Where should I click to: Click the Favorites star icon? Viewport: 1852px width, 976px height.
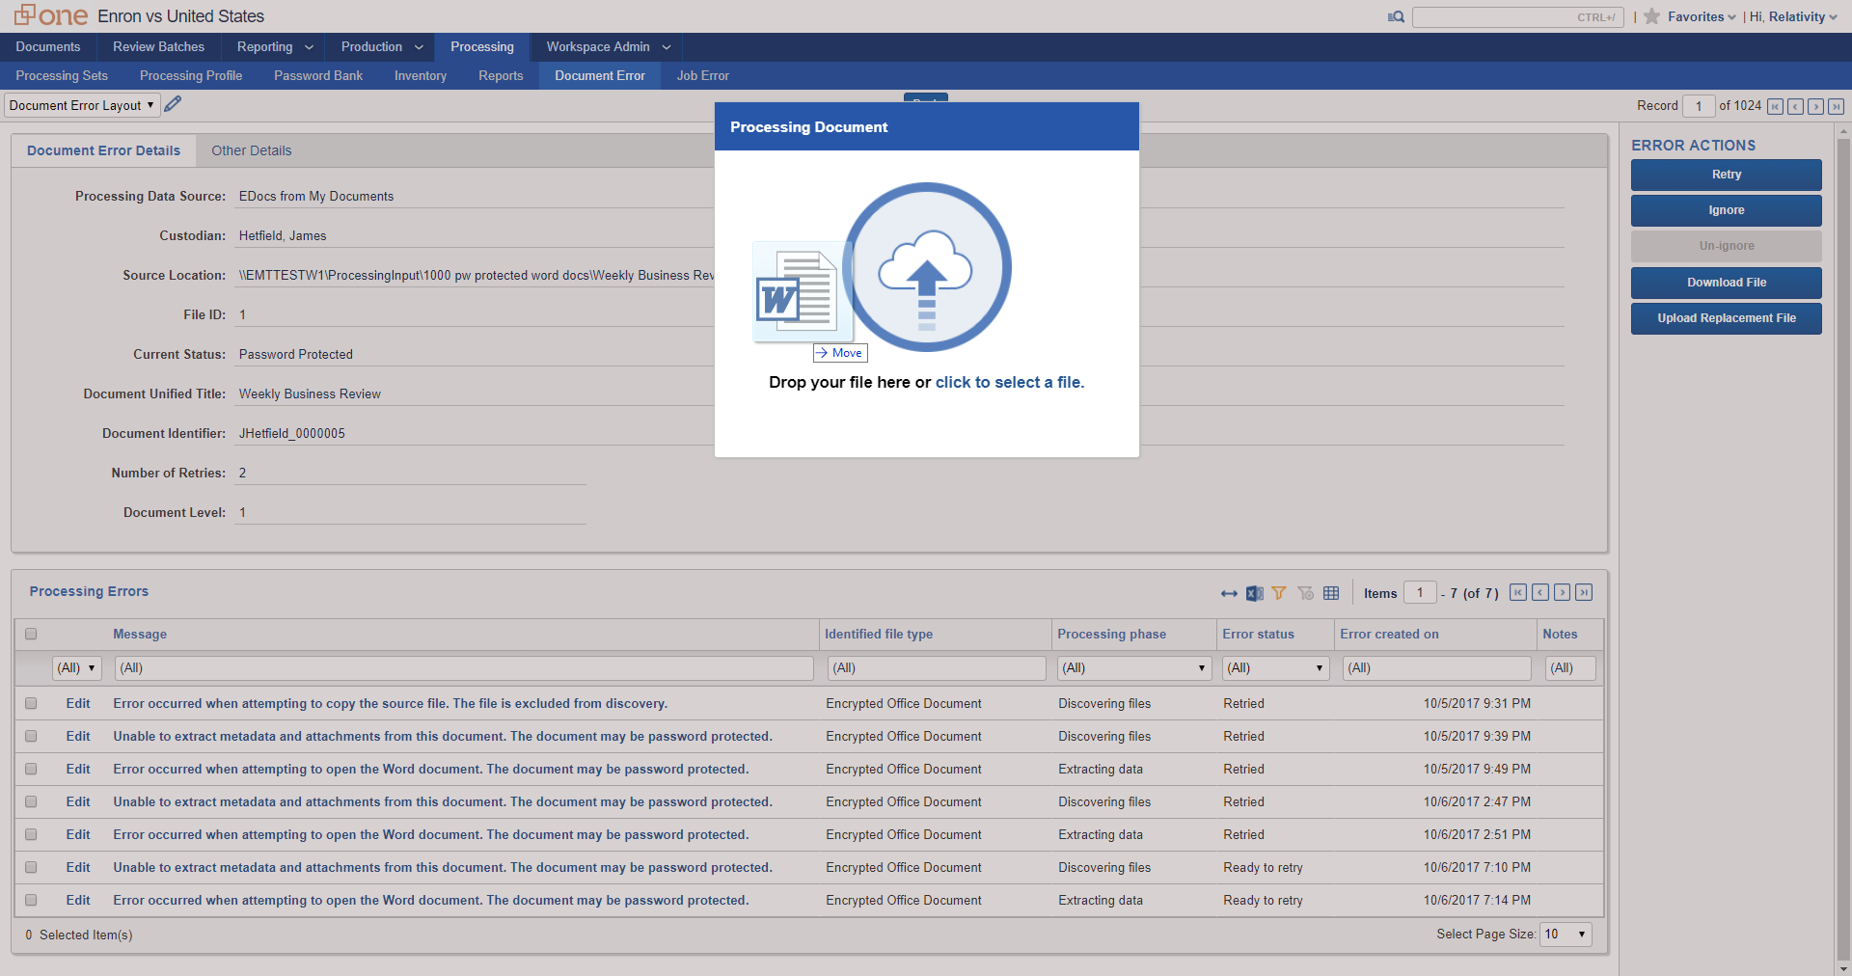pyautogui.click(x=1651, y=16)
